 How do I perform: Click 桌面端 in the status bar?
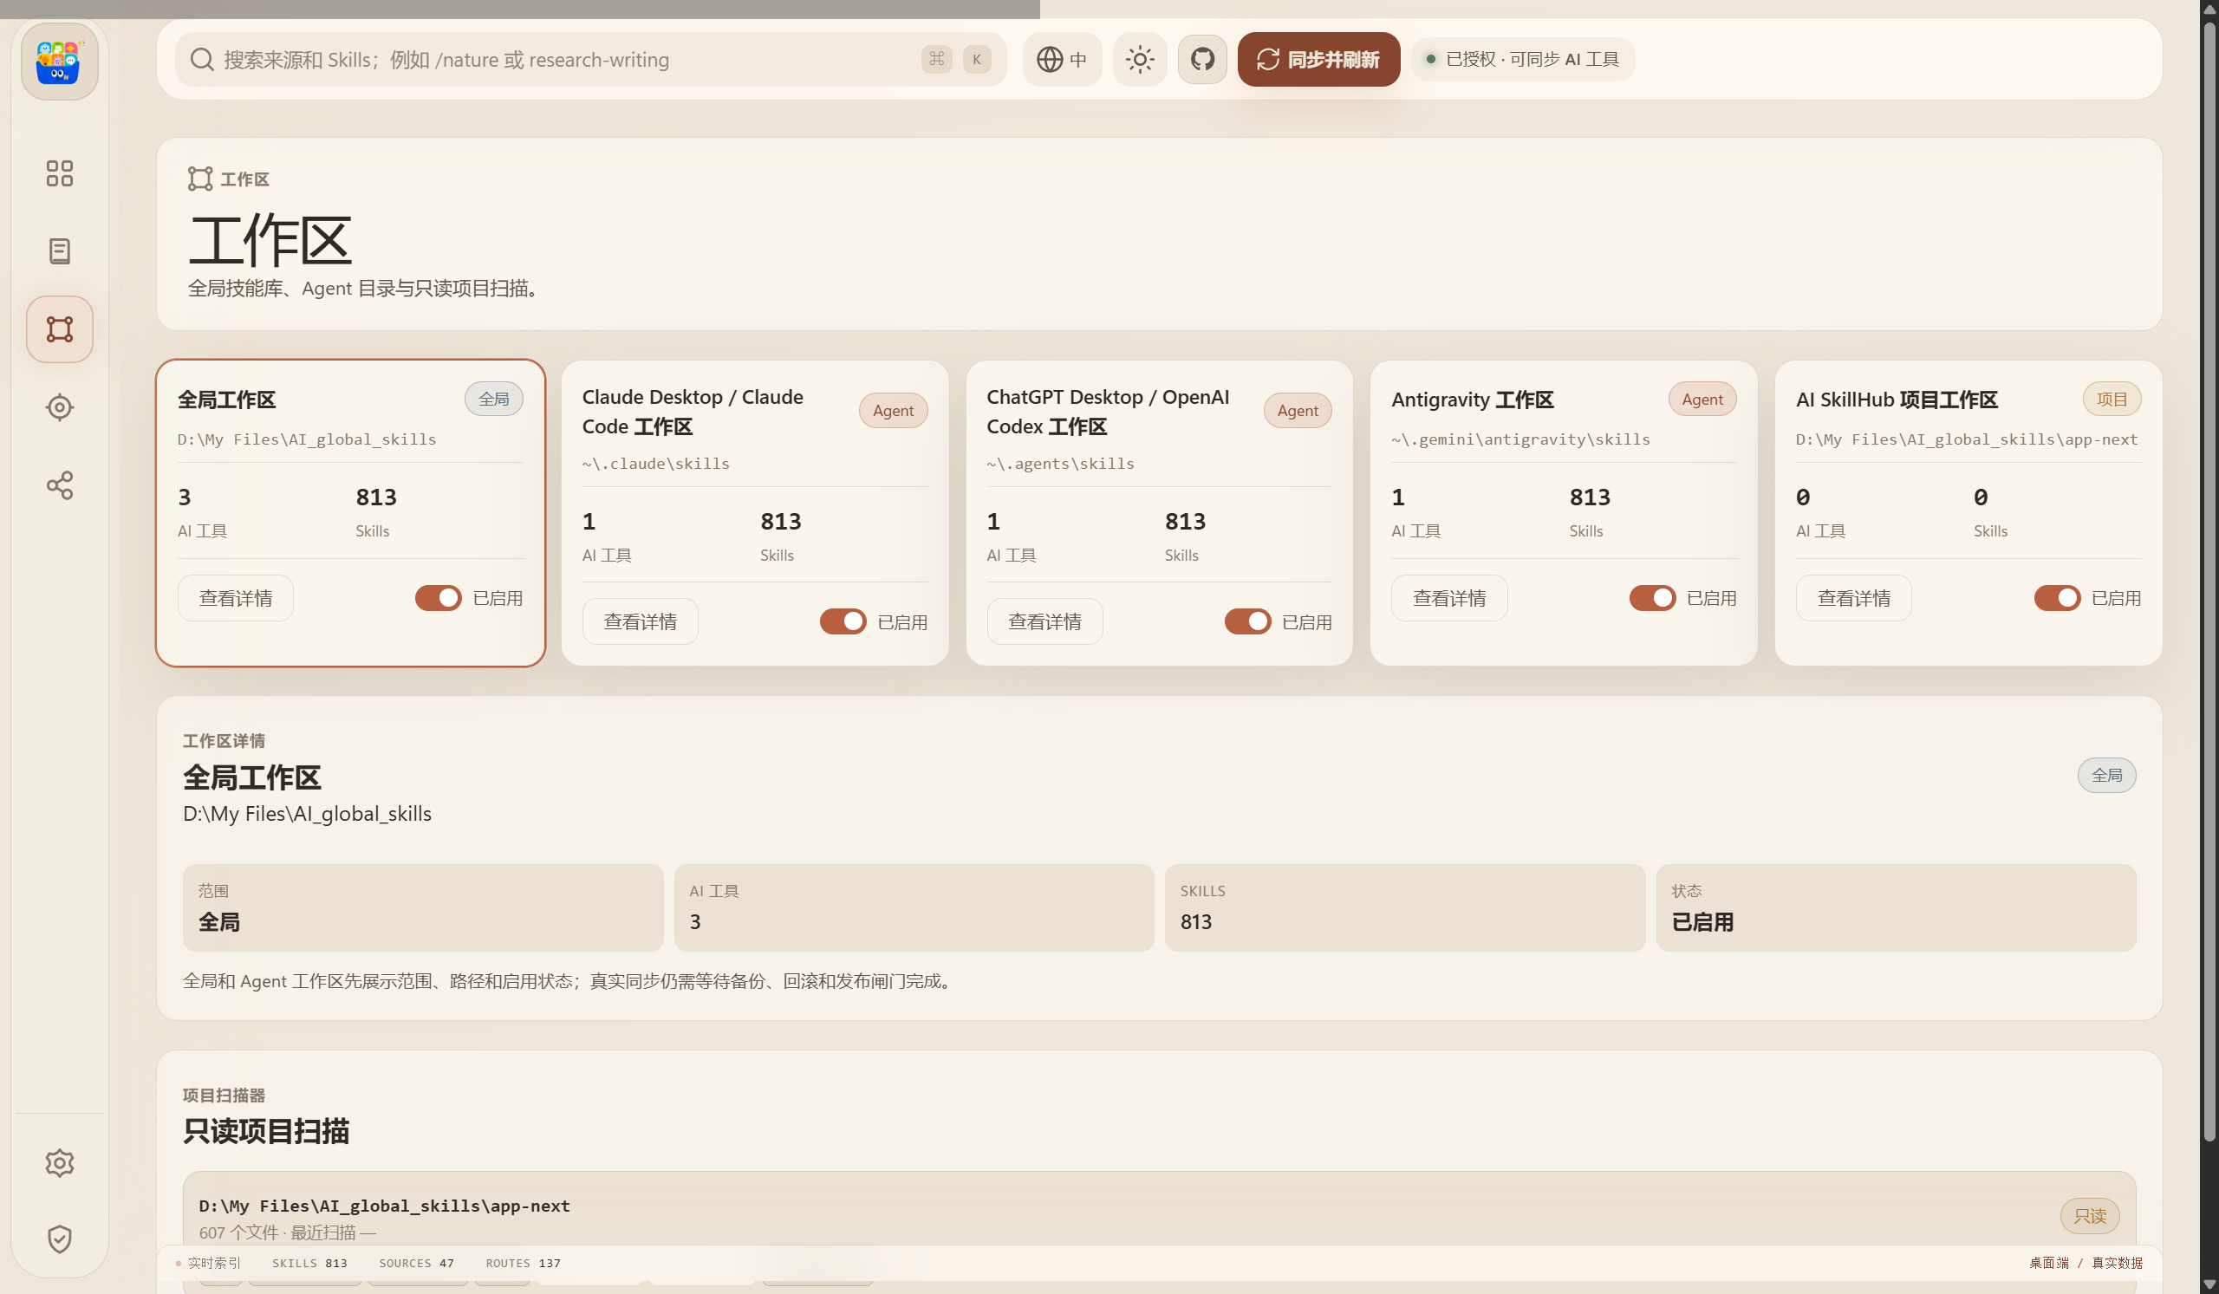tap(2049, 1263)
